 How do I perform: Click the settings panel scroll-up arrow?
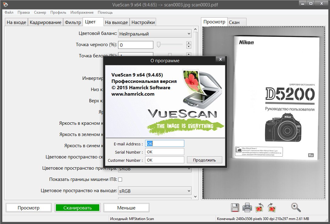point(195,29)
